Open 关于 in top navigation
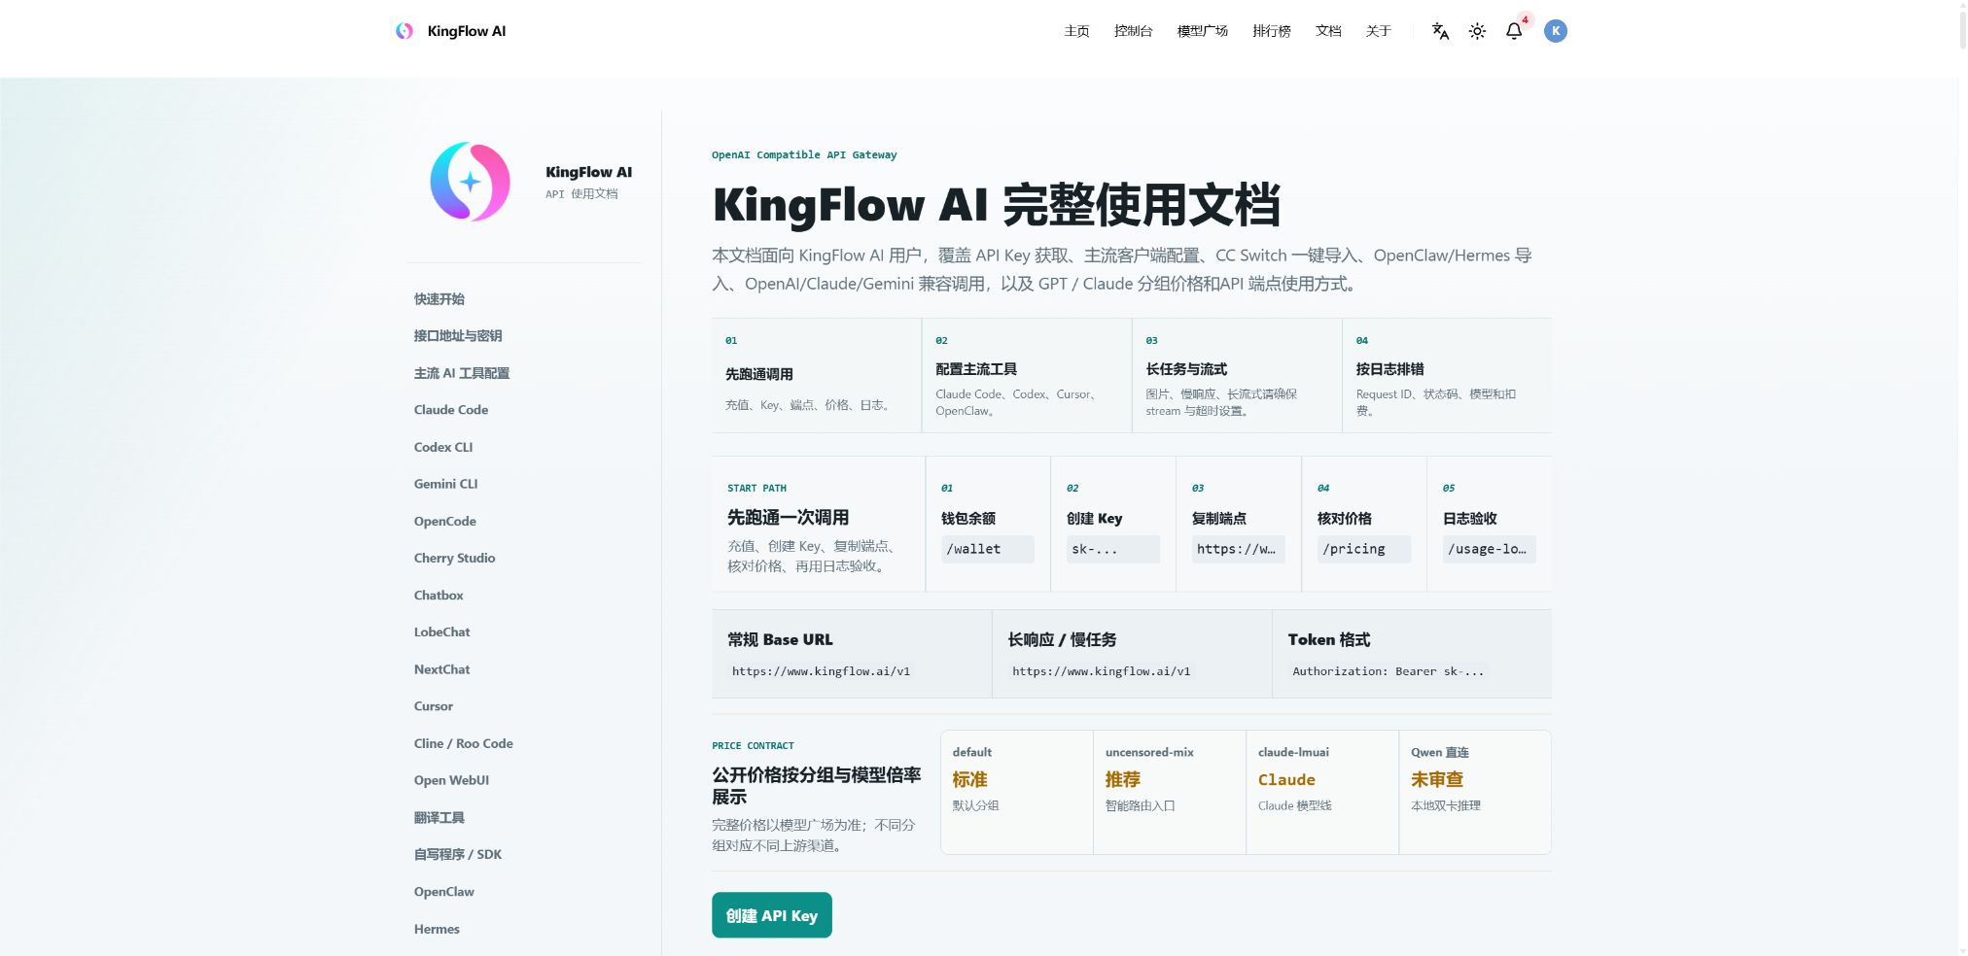 (1378, 31)
